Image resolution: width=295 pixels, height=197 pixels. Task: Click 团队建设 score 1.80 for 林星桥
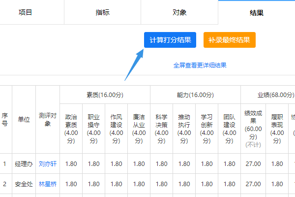point(229,184)
